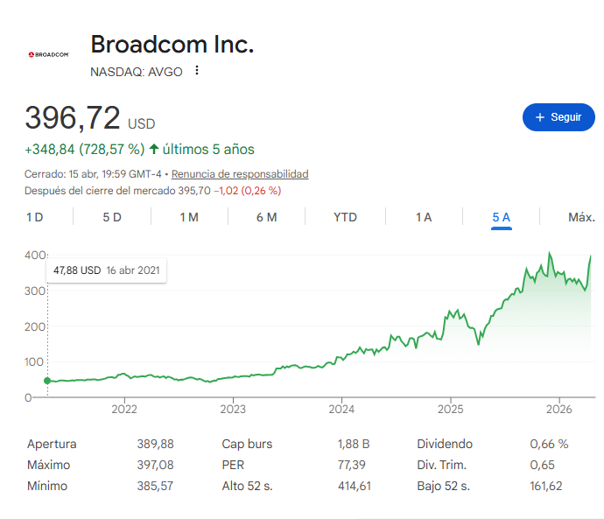Open the three-dot options menu beside AVGO
Image resolution: width=604 pixels, height=519 pixels.
197,71
